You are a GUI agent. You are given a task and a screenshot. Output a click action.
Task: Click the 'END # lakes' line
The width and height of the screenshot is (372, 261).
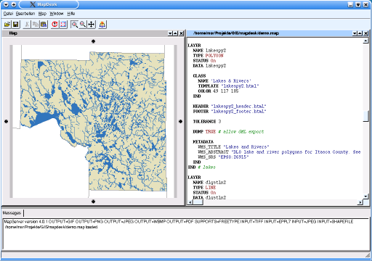click(x=202, y=167)
